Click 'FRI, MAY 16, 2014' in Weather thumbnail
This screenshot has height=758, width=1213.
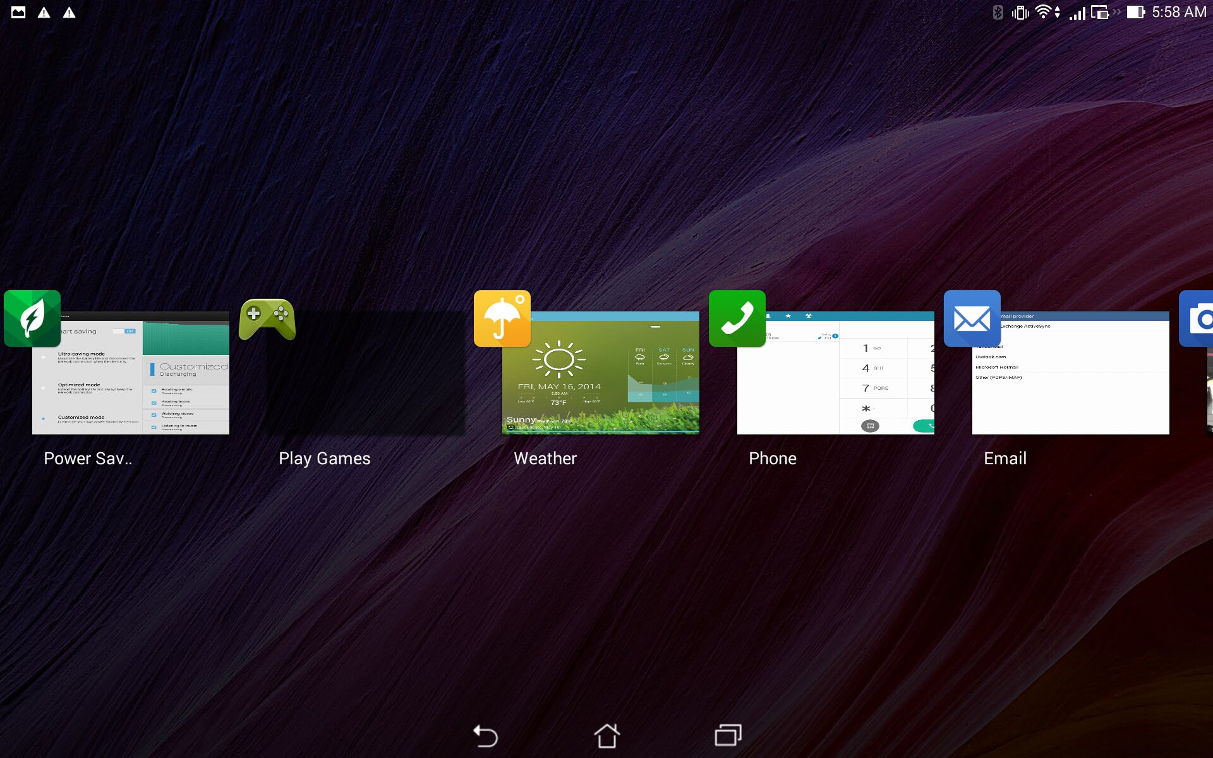click(x=559, y=387)
